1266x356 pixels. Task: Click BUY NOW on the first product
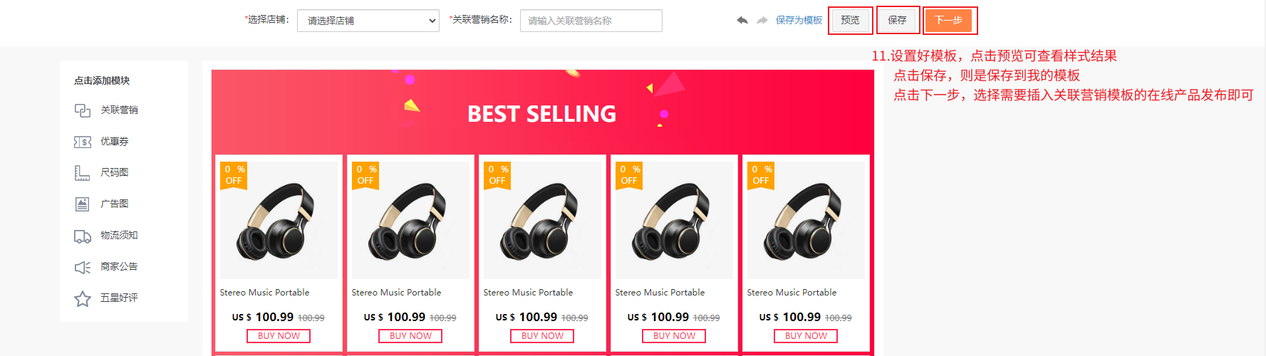point(279,336)
